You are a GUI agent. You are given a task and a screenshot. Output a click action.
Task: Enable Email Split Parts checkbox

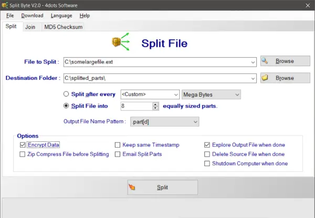pos(118,154)
